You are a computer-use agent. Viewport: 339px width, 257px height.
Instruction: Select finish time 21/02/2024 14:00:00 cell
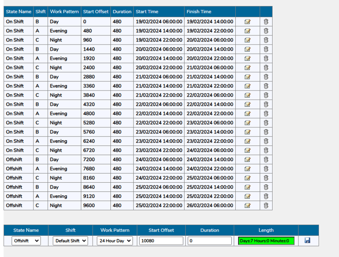(x=210, y=77)
